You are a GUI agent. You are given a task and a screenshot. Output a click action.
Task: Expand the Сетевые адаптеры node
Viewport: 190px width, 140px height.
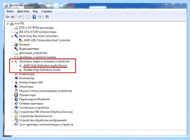click(12, 104)
